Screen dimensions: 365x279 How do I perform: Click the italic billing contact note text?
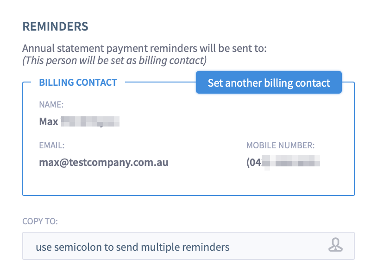pyautogui.click(x=114, y=60)
